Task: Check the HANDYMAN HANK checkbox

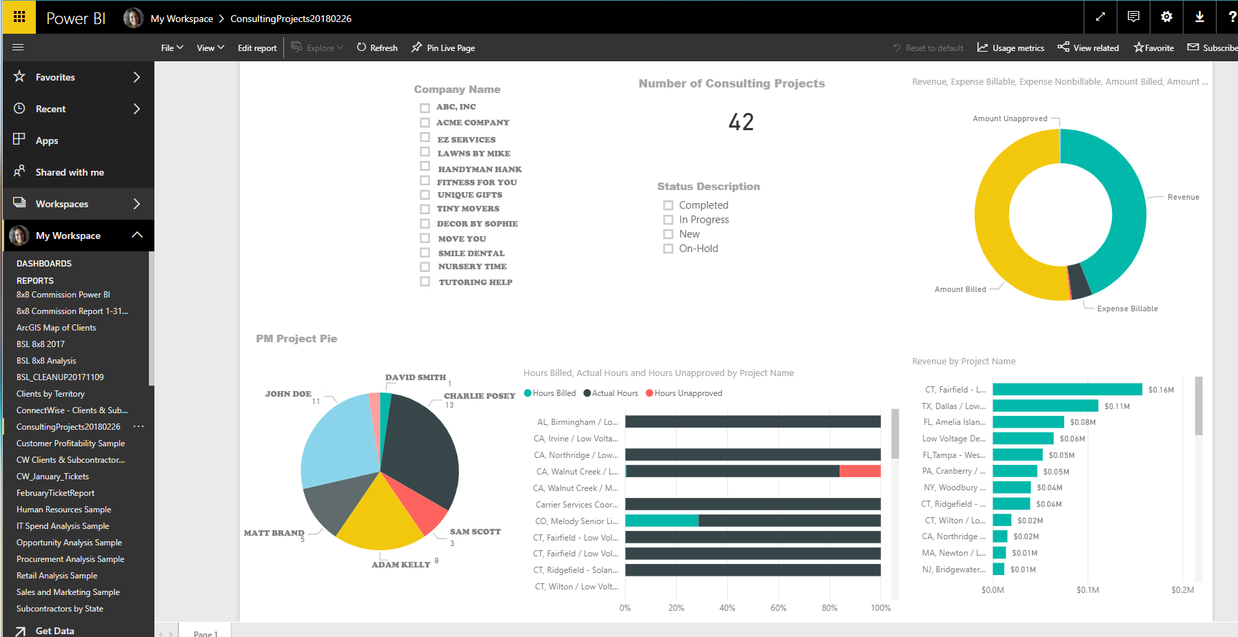Action: 425,167
